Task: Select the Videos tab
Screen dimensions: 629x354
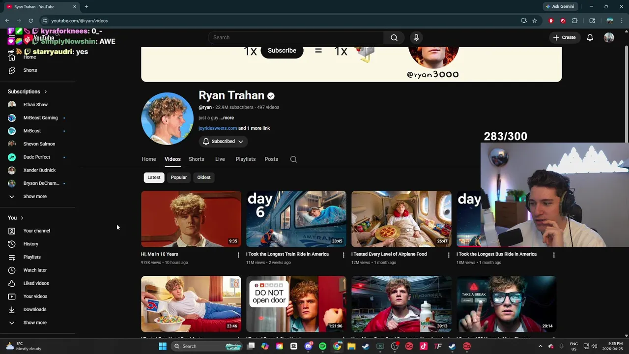Action: (x=172, y=159)
